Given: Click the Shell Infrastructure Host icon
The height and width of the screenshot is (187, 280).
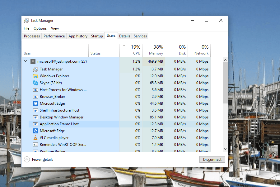Looking at the screenshot, I should [x=35, y=110].
